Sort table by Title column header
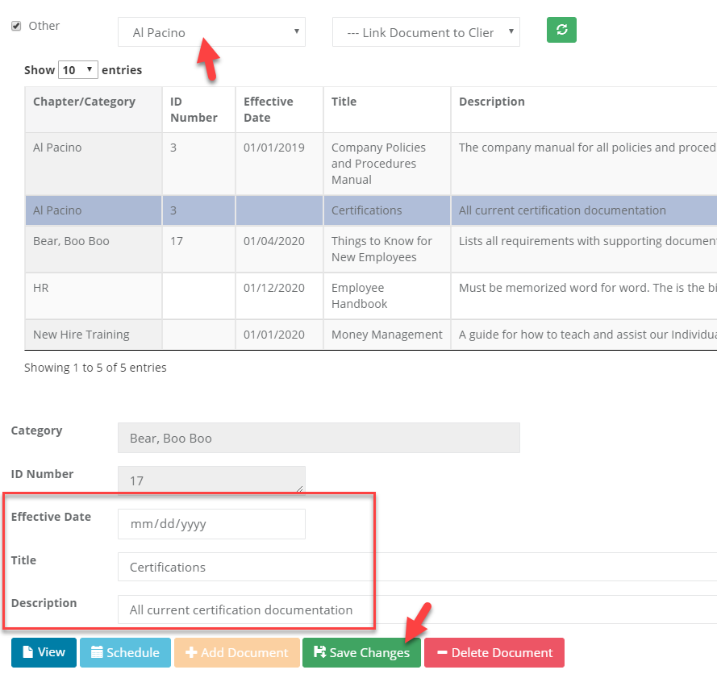 pyautogui.click(x=344, y=102)
